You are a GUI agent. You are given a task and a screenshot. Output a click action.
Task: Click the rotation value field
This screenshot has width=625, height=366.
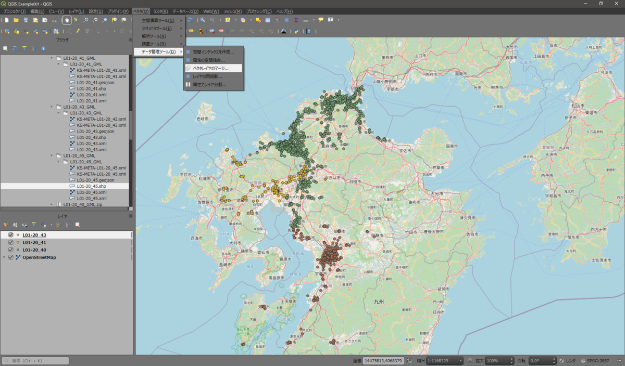point(542,360)
